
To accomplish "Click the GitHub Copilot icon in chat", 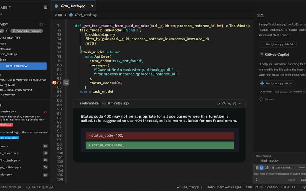I will click(x=262, y=54).
